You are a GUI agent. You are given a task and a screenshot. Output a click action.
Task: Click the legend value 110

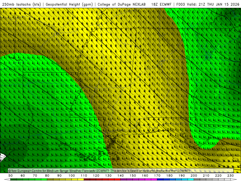(84, 176)
